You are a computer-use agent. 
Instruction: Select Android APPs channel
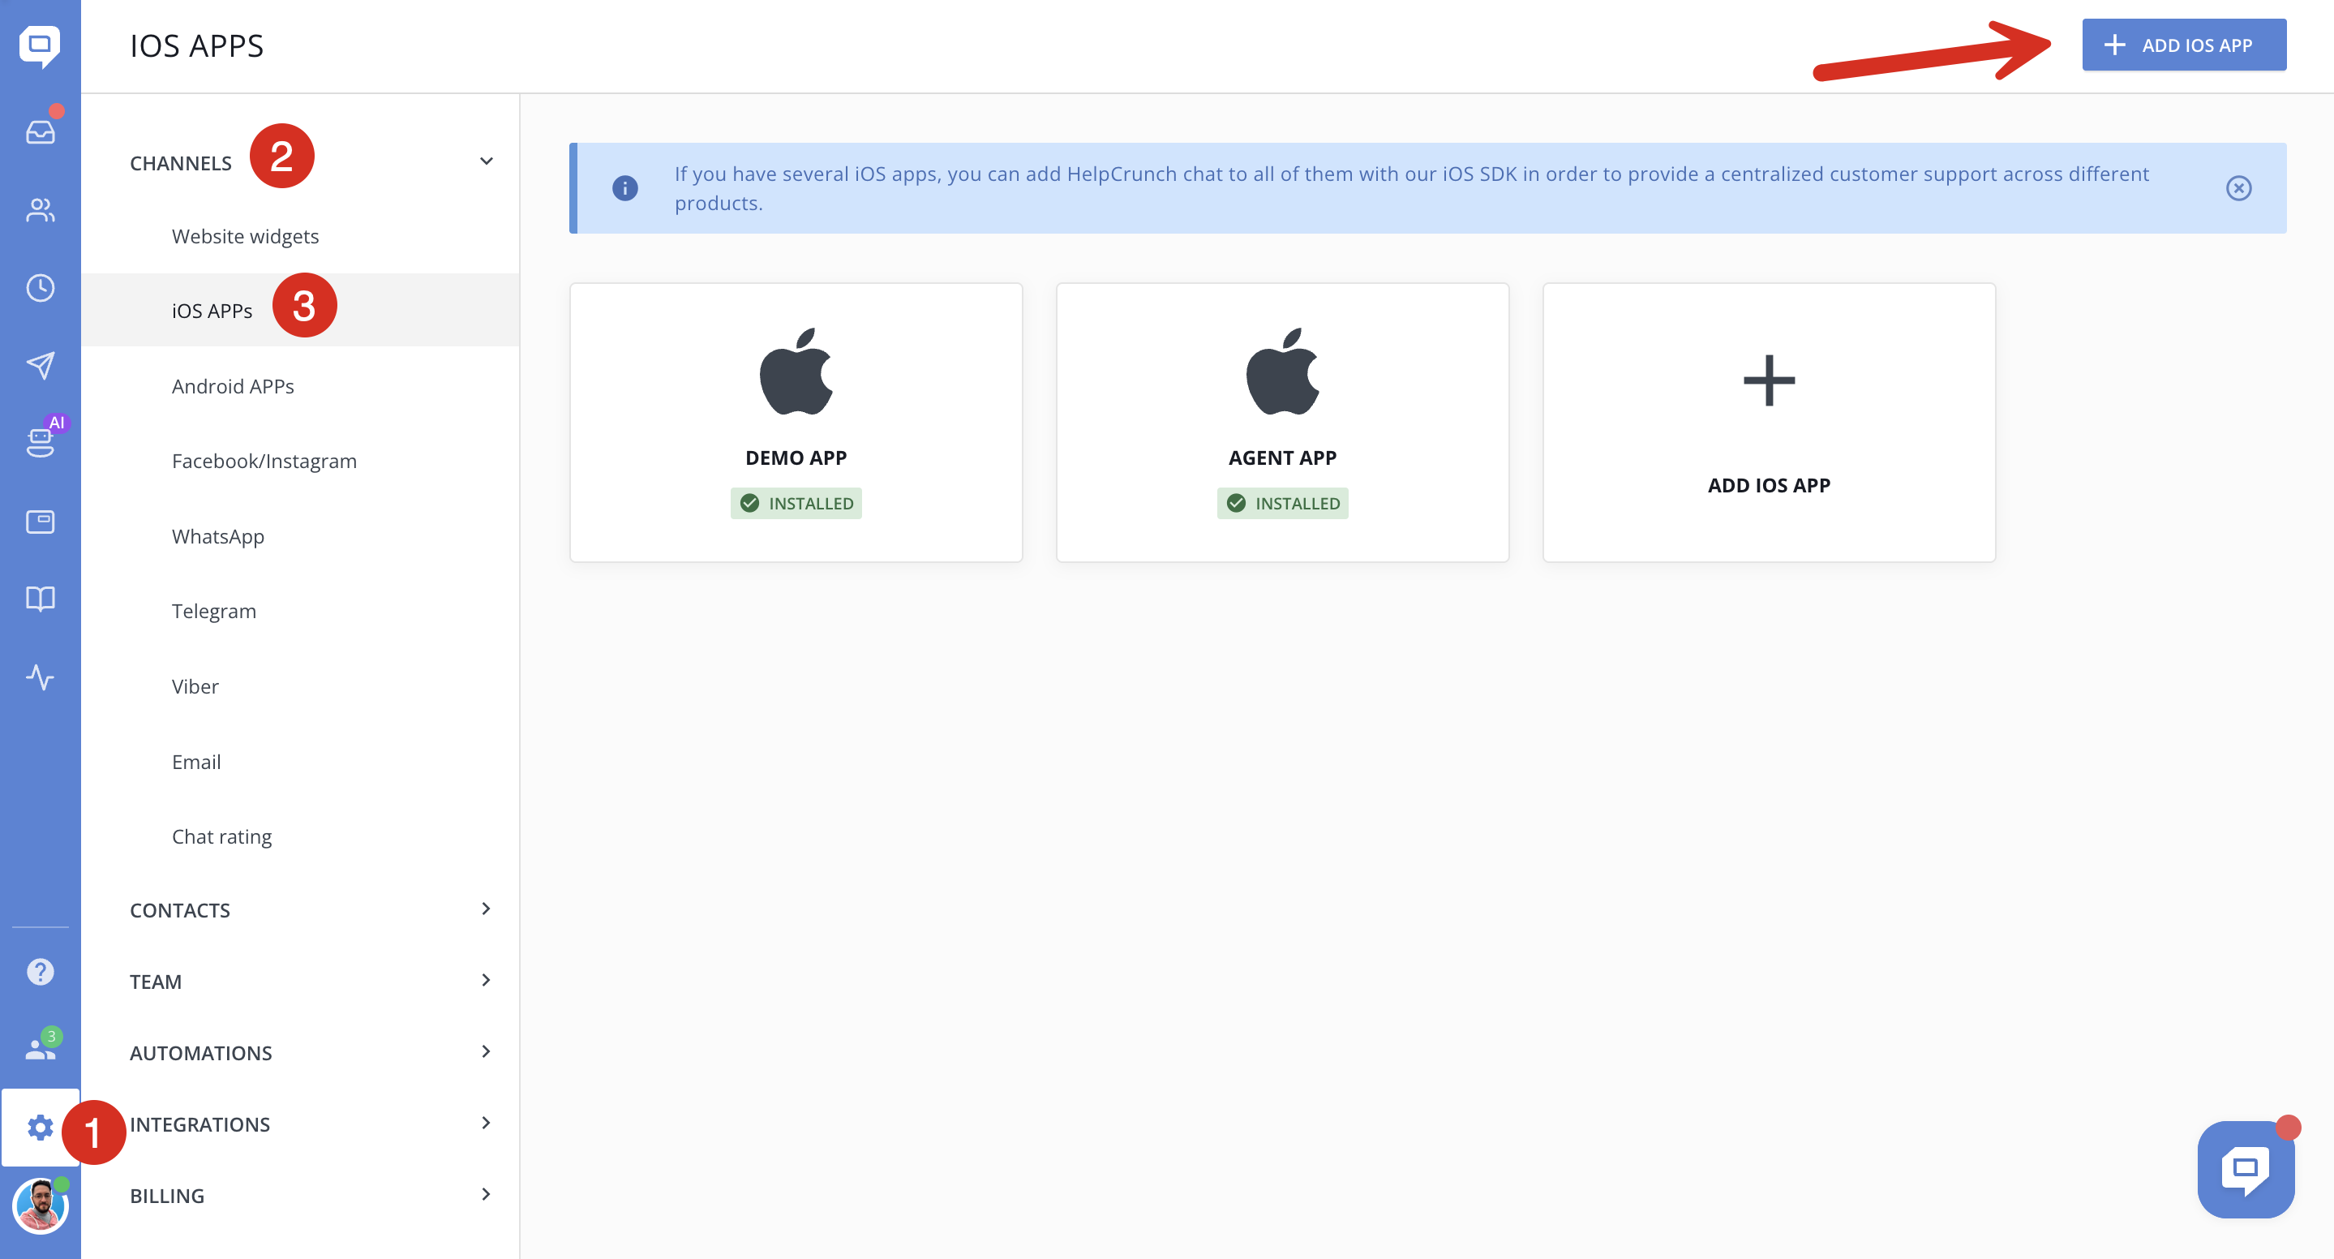click(233, 386)
